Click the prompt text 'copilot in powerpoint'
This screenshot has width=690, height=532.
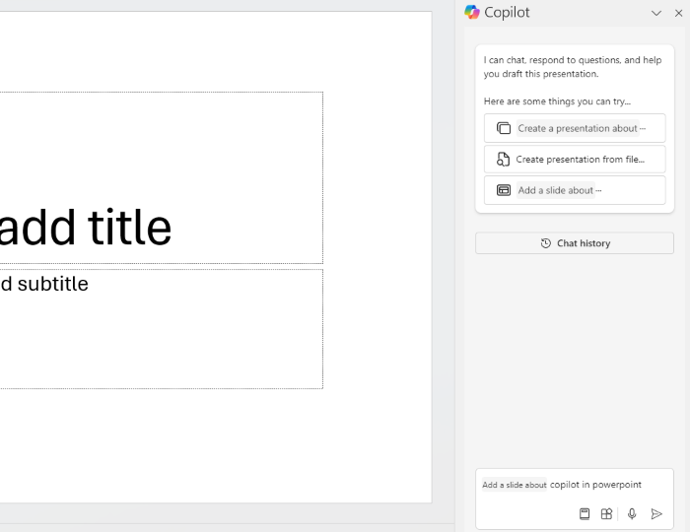click(x=595, y=485)
